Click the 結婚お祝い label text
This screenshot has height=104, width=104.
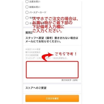click(35, 7)
